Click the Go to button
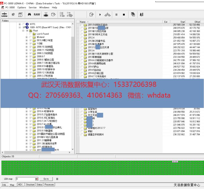 (x=46, y=179)
